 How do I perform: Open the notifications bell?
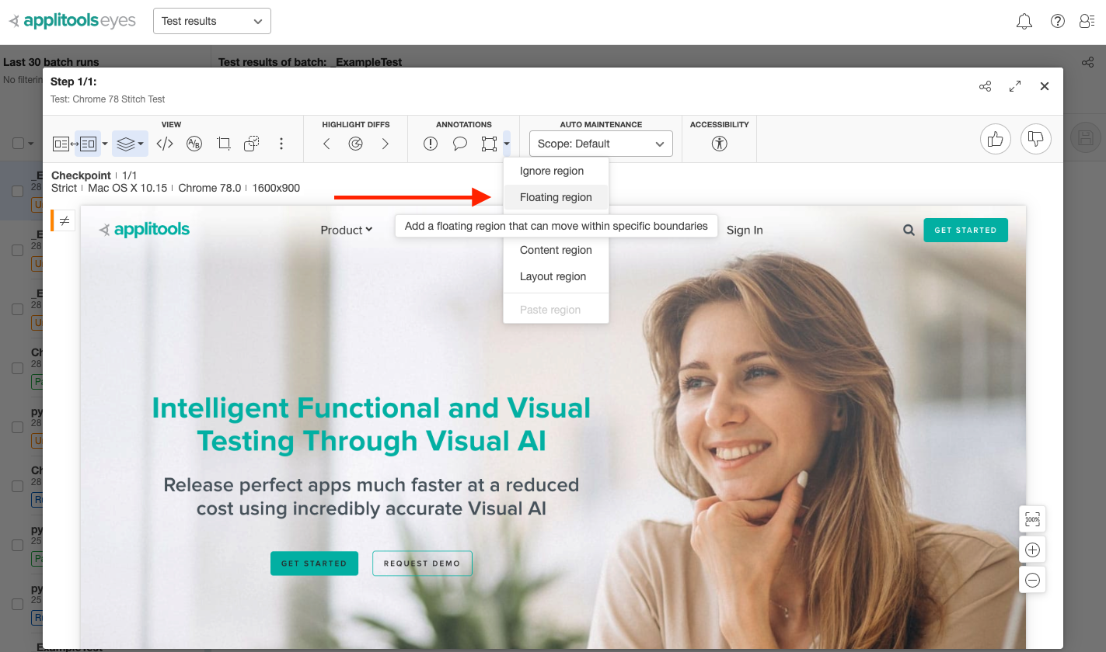click(x=1024, y=22)
